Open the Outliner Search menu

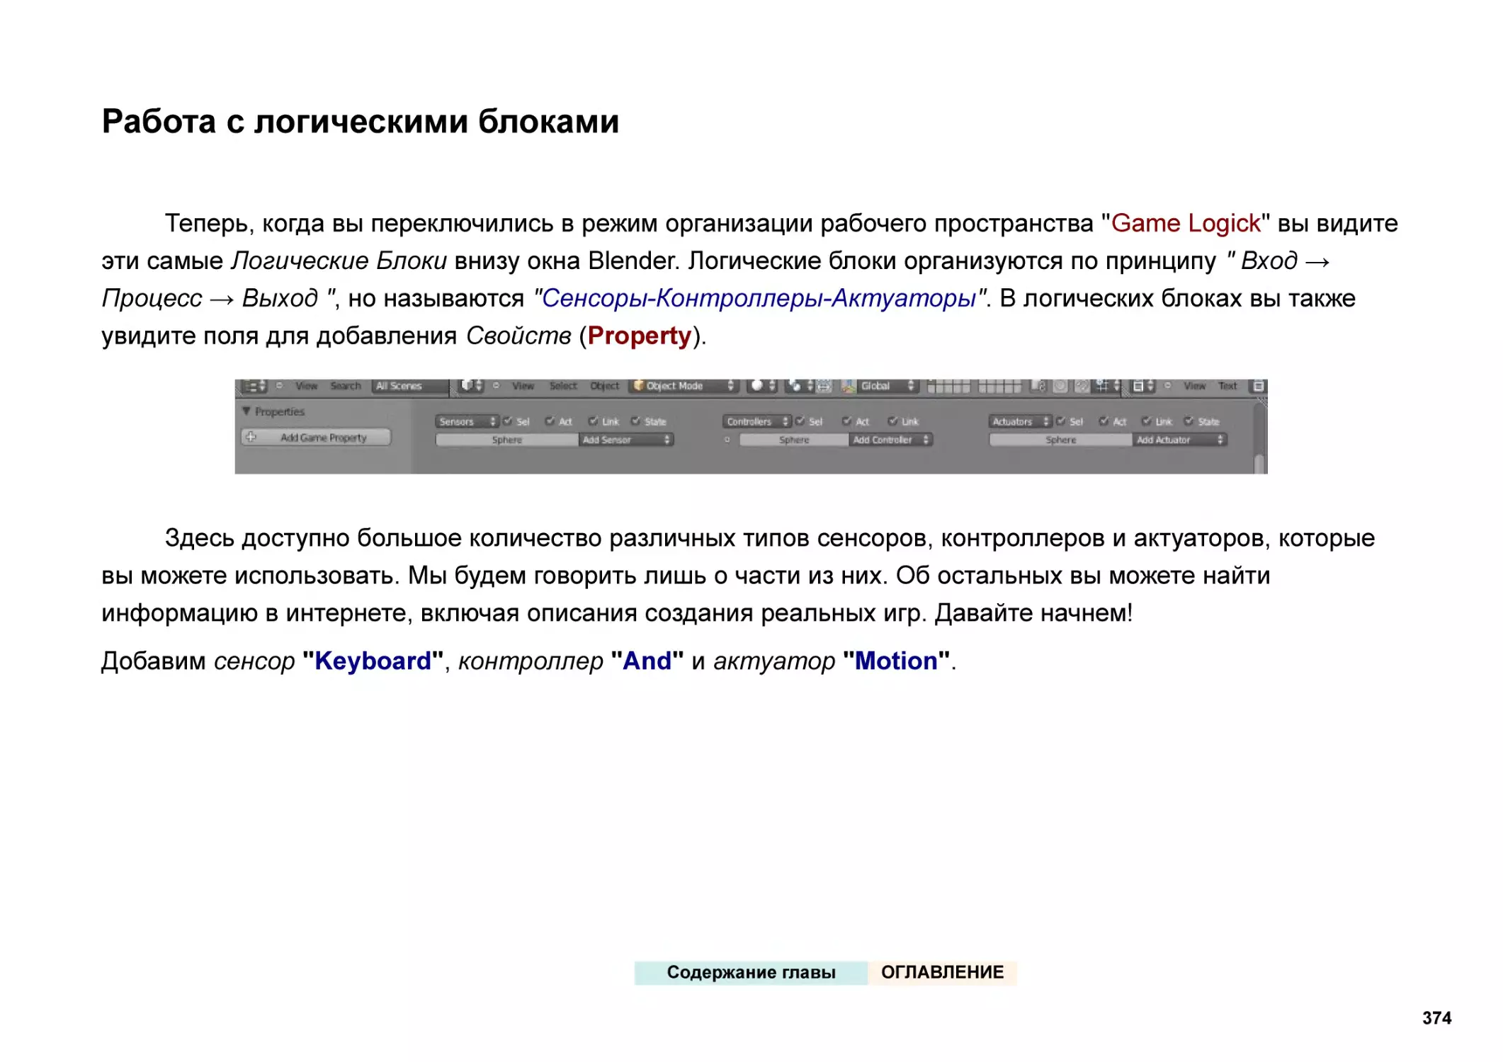pos(346,386)
